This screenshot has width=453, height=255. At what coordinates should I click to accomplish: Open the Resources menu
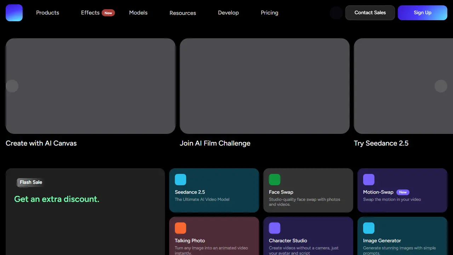click(183, 13)
